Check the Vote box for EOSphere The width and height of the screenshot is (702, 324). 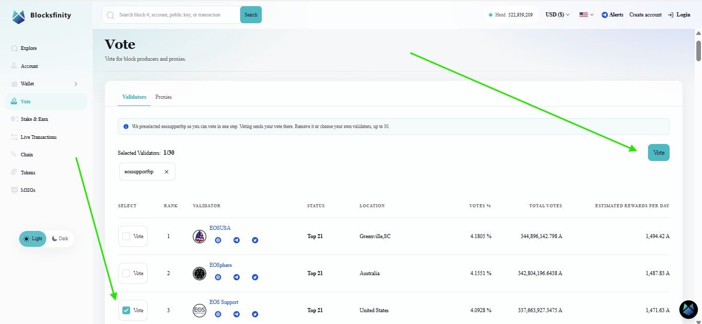click(x=127, y=274)
